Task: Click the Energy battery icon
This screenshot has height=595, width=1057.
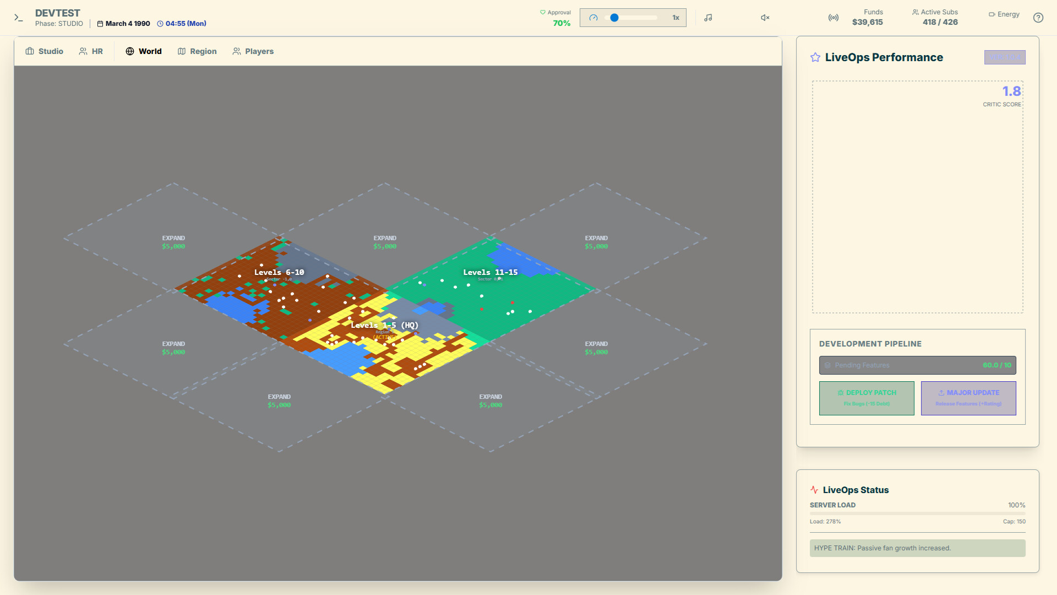Action: pyautogui.click(x=991, y=14)
